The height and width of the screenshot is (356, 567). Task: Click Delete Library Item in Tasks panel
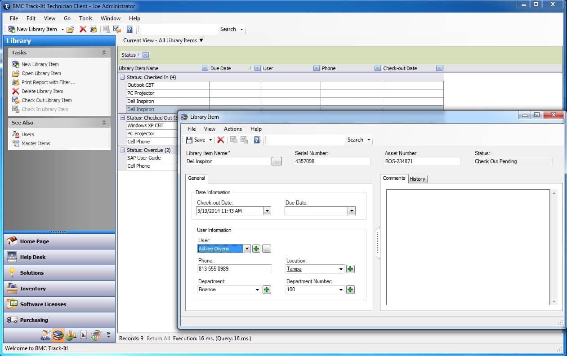pos(42,91)
